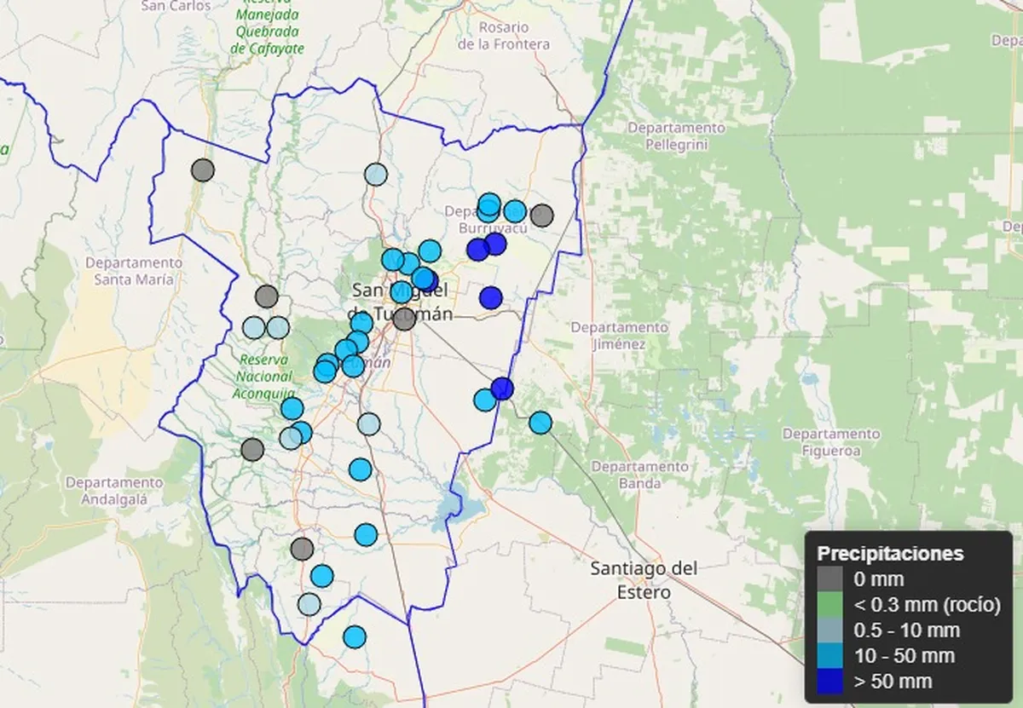Click the Precipitaciones legend title
Screen dimensions: 1023x708
coord(890,553)
